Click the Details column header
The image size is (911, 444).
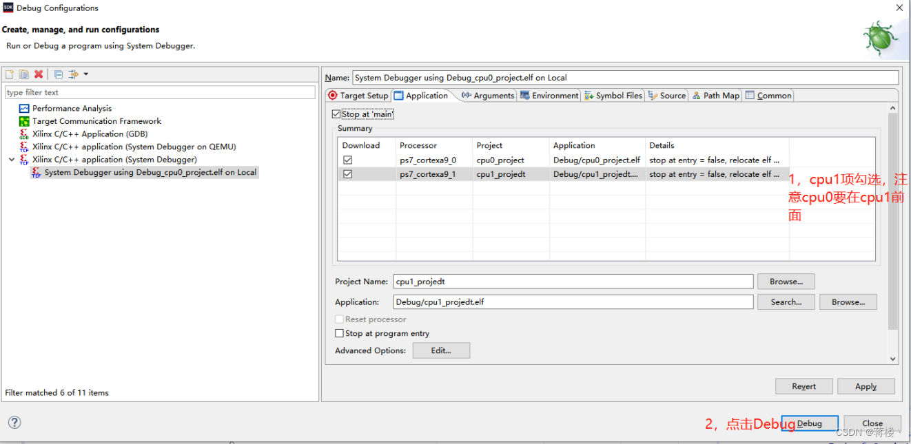(717, 145)
